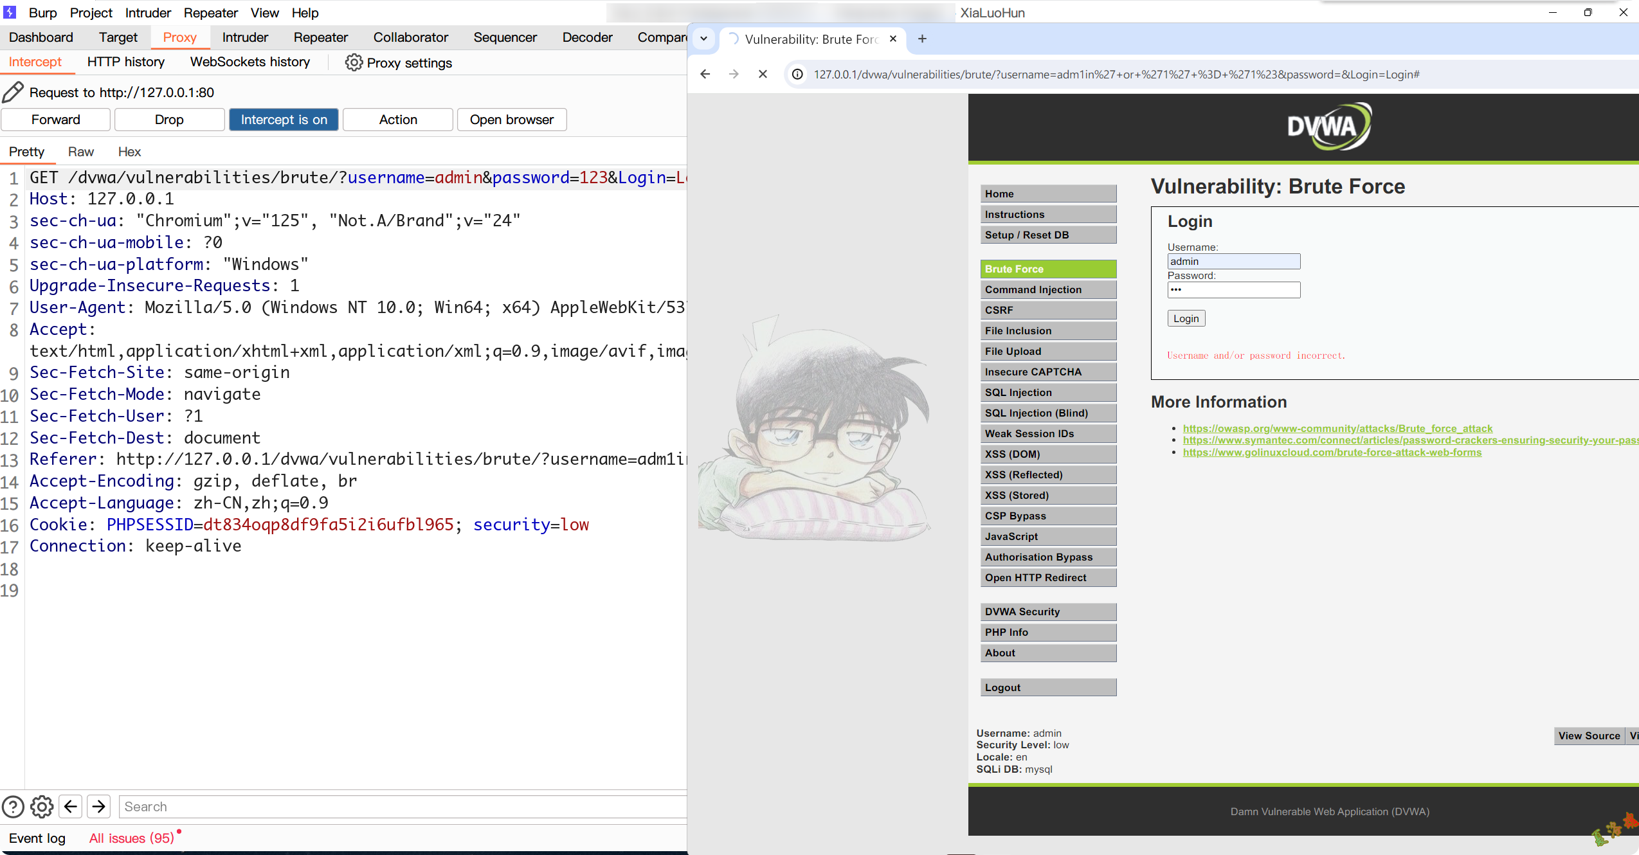Click the Login button in DVWA
Image resolution: width=1639 pixels, height=855 pixels.
click(1186, 318)
